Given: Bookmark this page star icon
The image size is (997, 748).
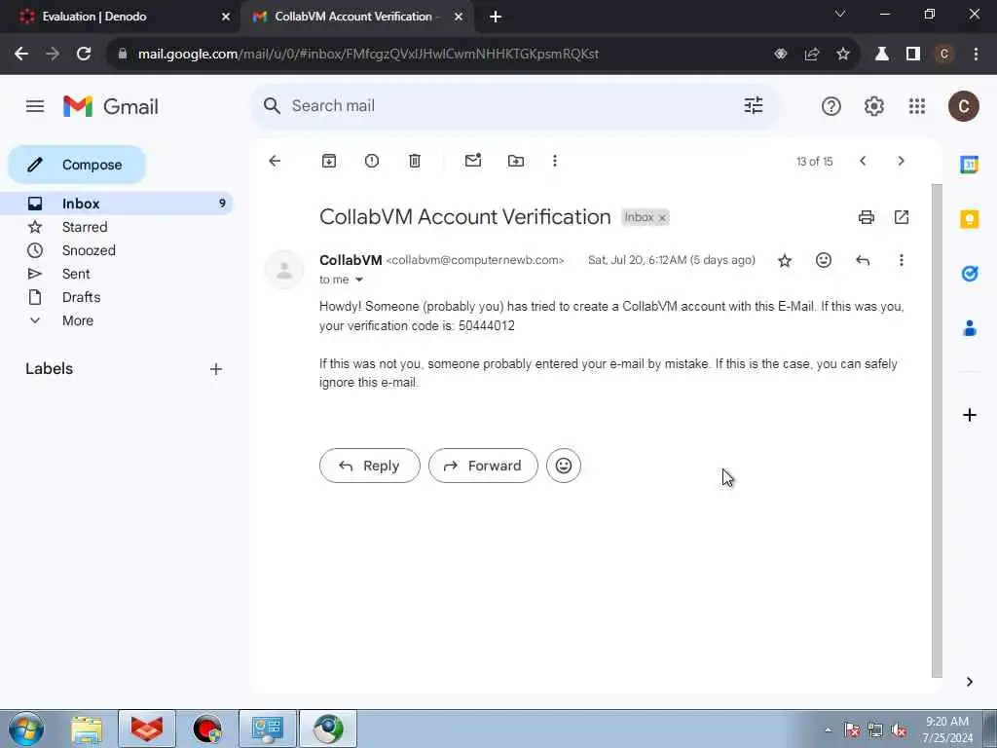Looking at the screenshot, I should [x=843, y=55].
